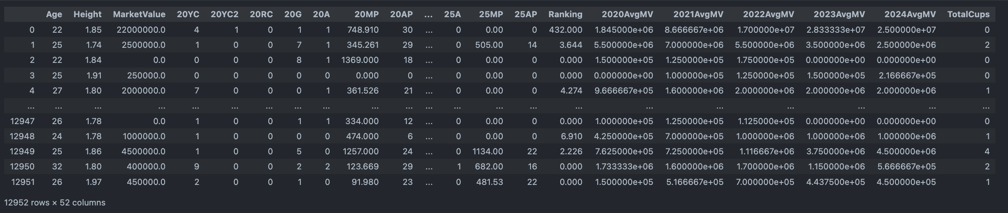Screen dimensions: 1008x213
Task: Click the '12952 rows × 52 columns' summary text
Action: tap(55, 203)
